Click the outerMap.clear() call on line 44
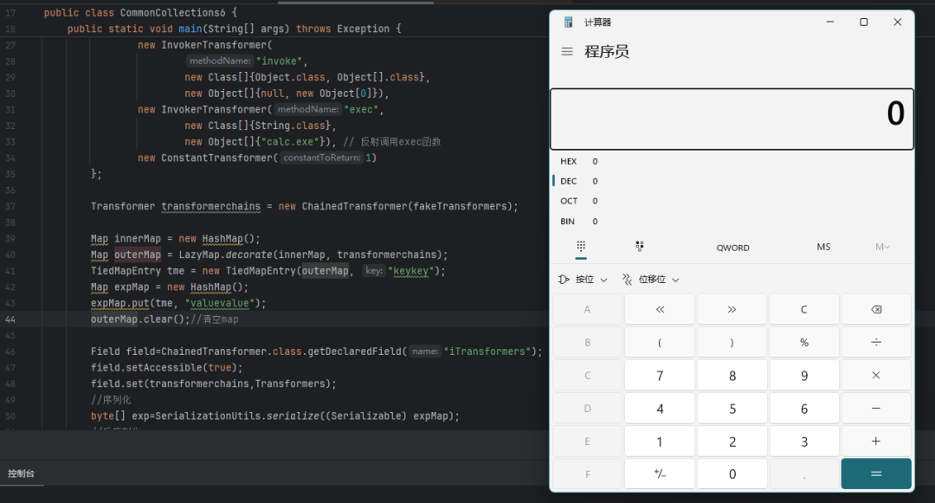The width and height of the screenshot is (935, 503). [140, 319]
